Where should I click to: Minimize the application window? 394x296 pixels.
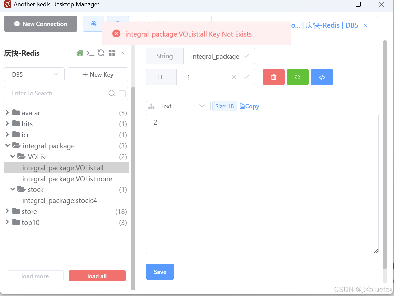[x=335, y=4]
